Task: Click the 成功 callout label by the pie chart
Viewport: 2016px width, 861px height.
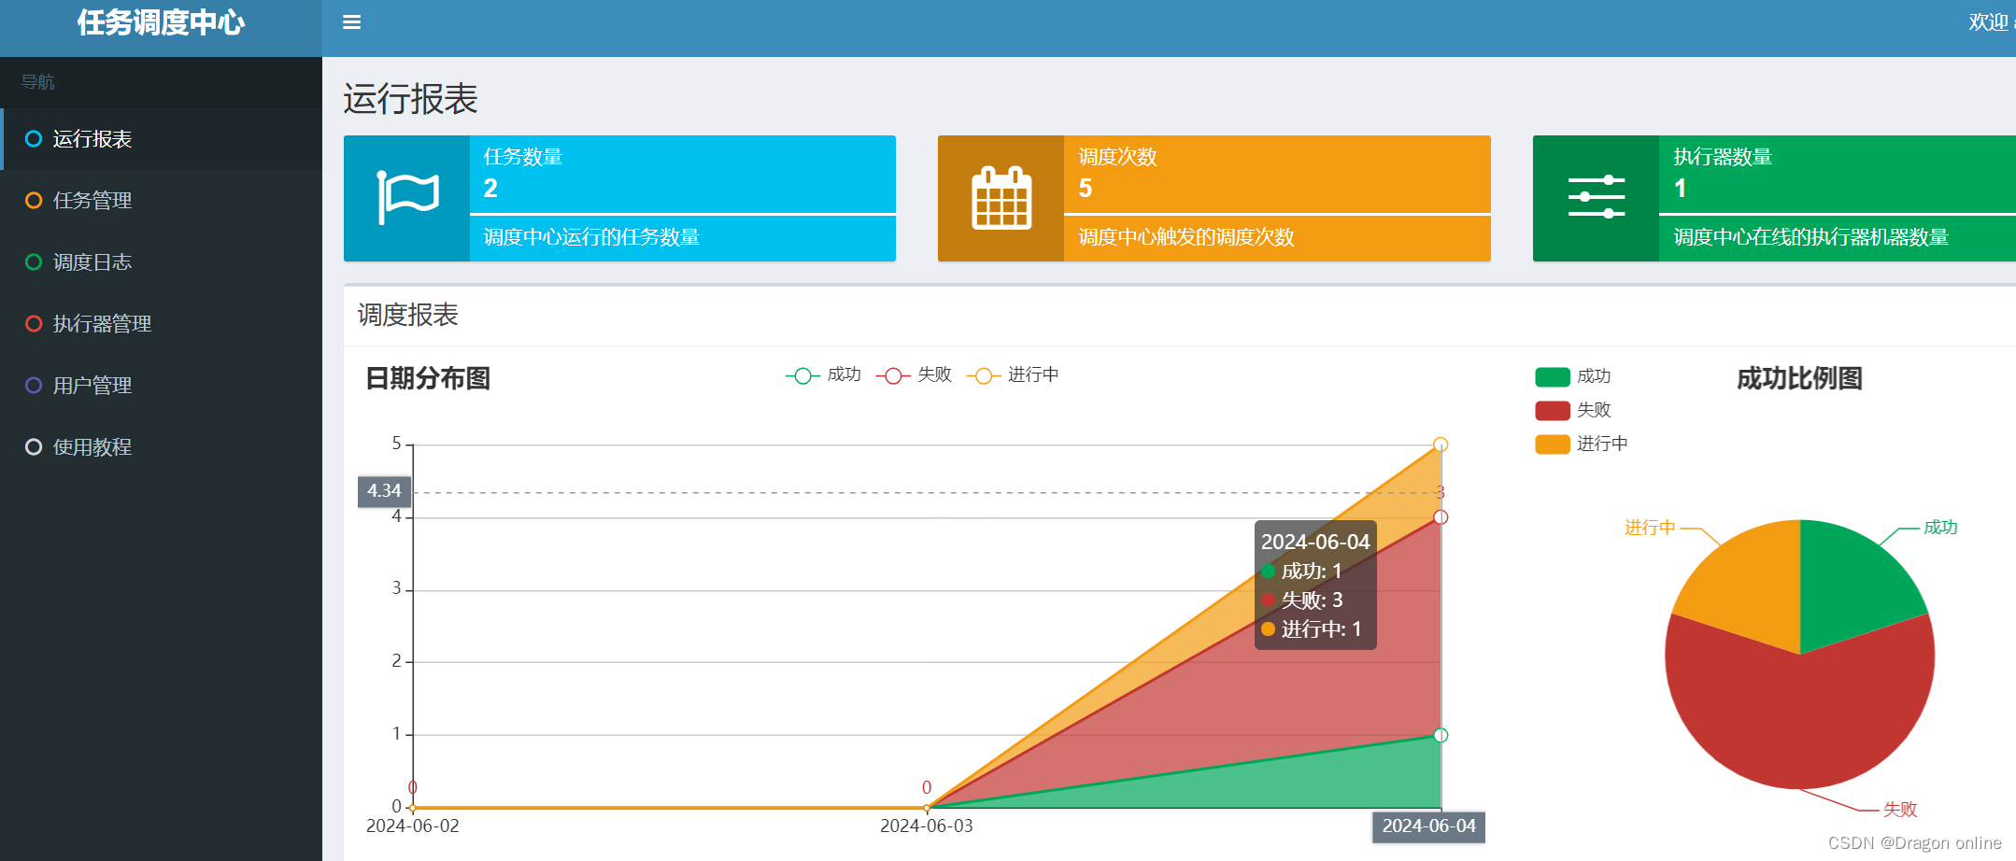Action: tap(1940, 528)
